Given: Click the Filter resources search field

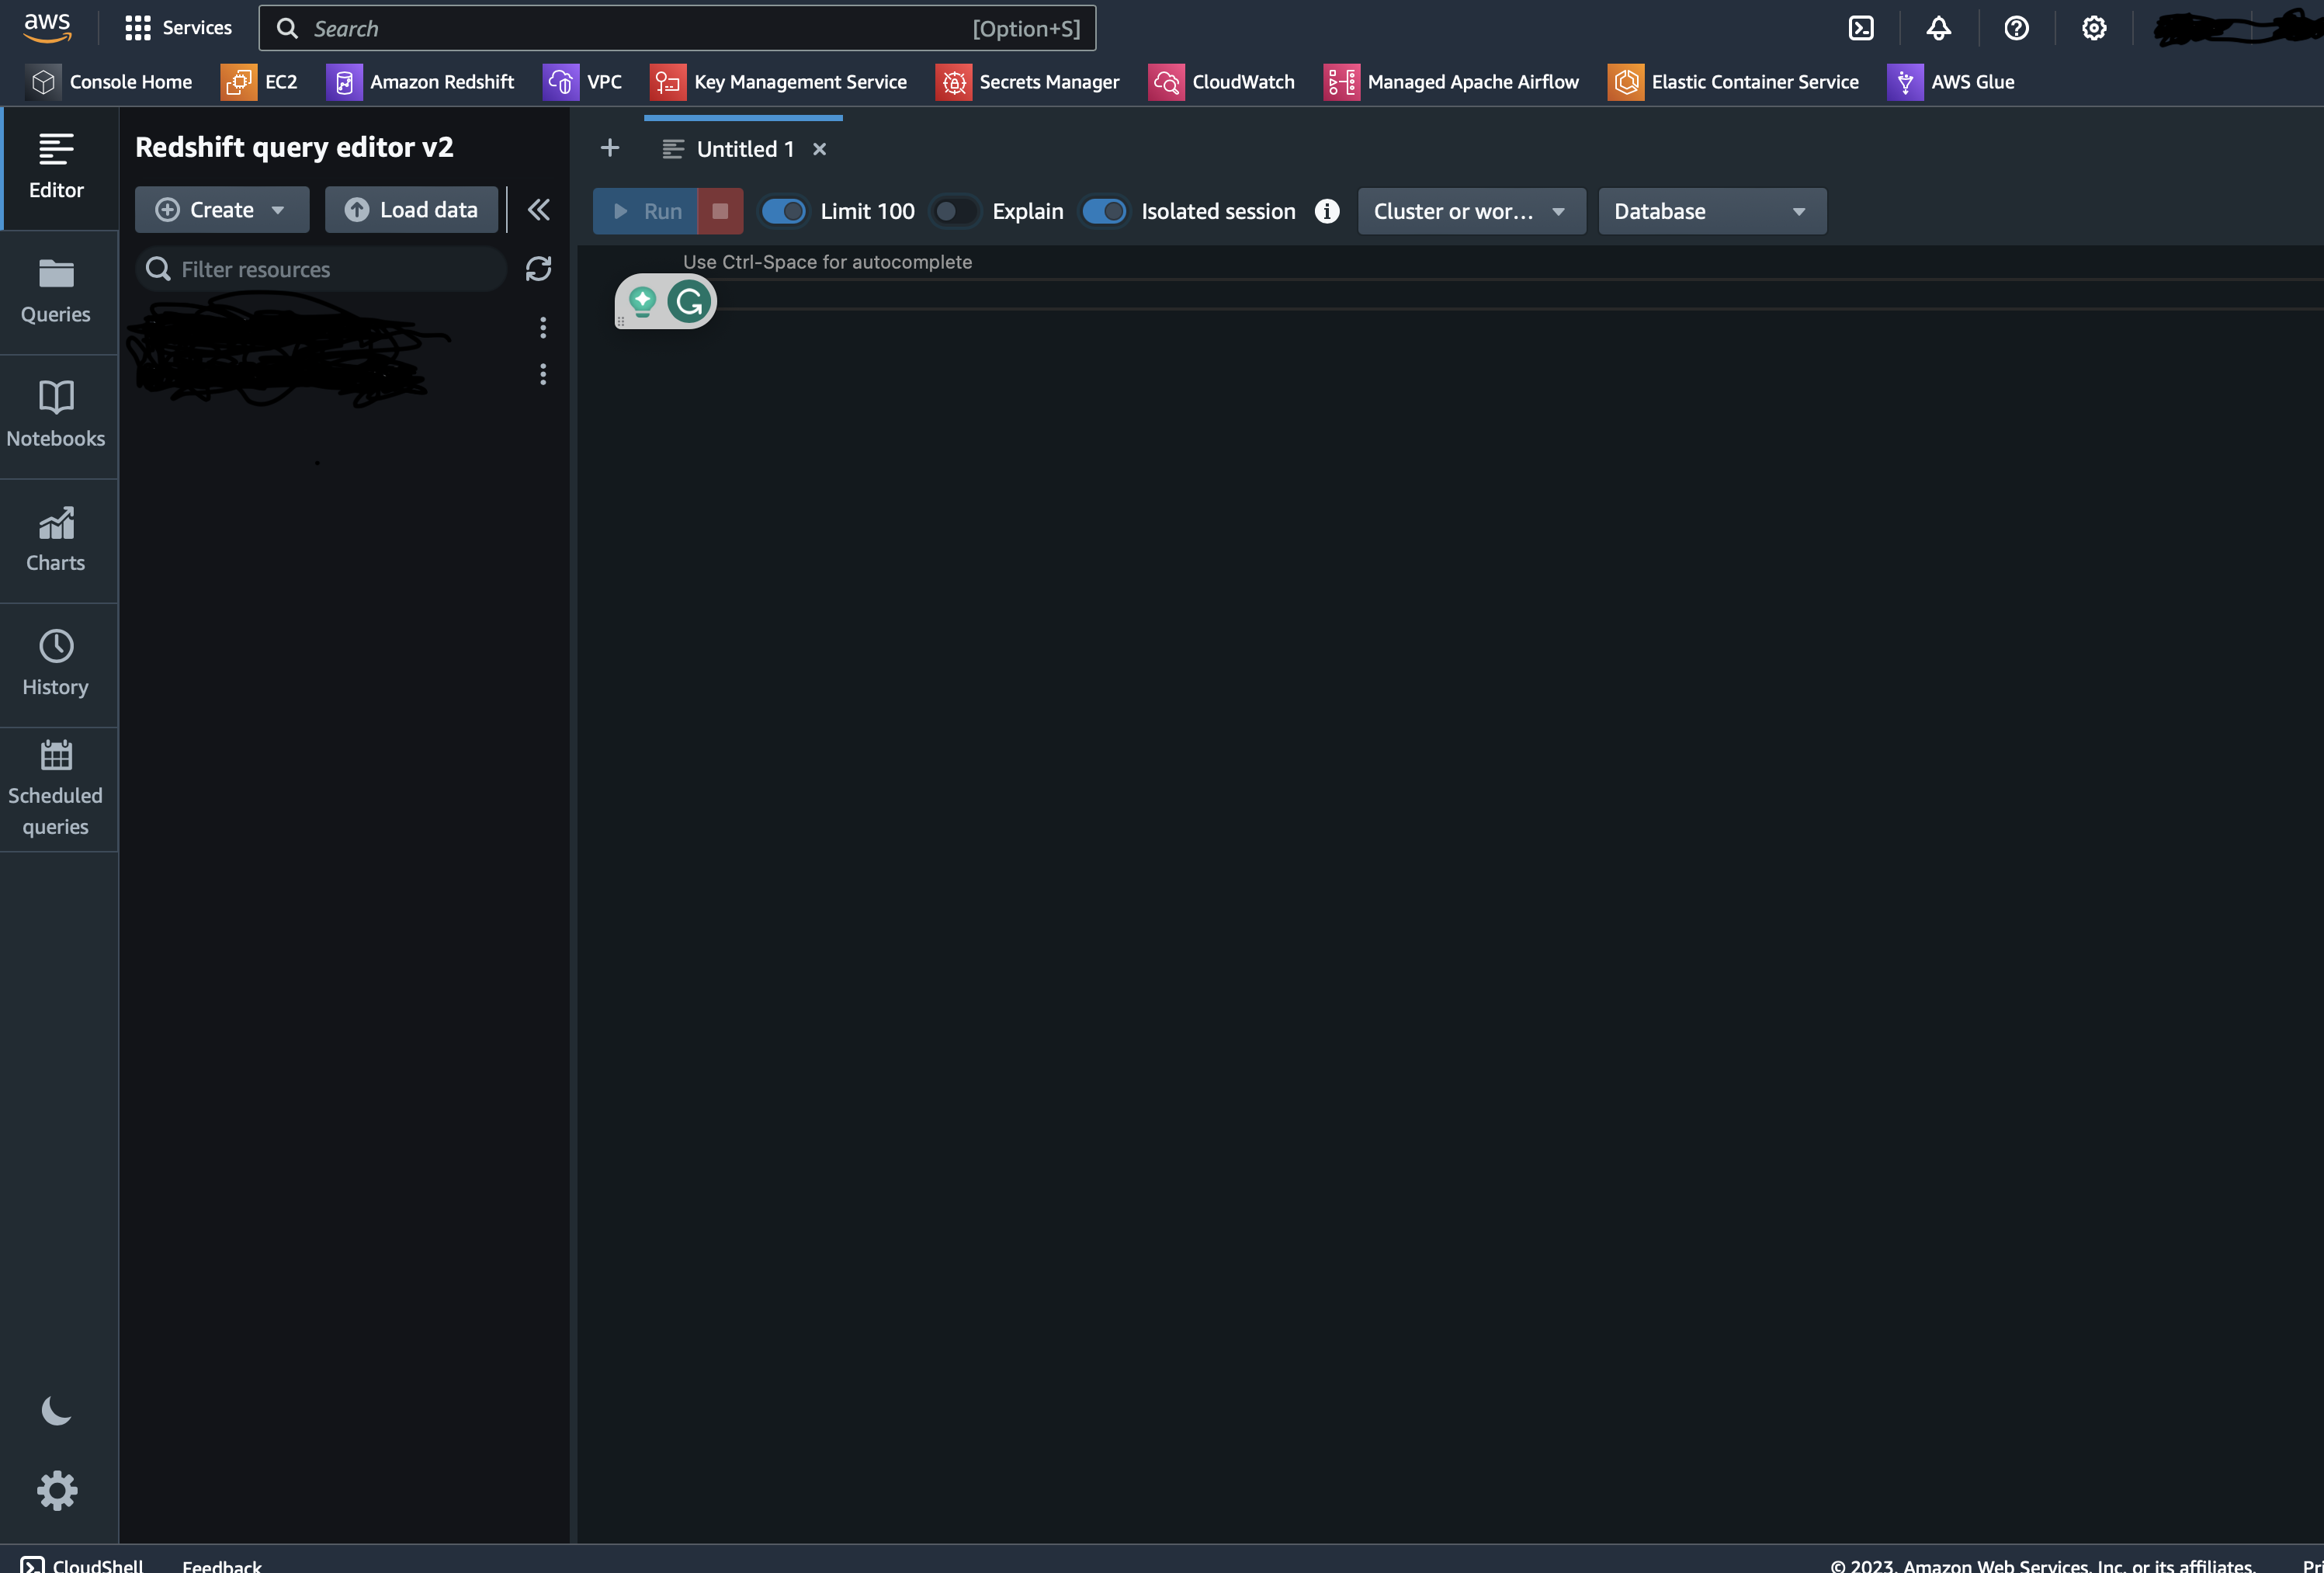Looking at the screenshot, I should point(330,269).
